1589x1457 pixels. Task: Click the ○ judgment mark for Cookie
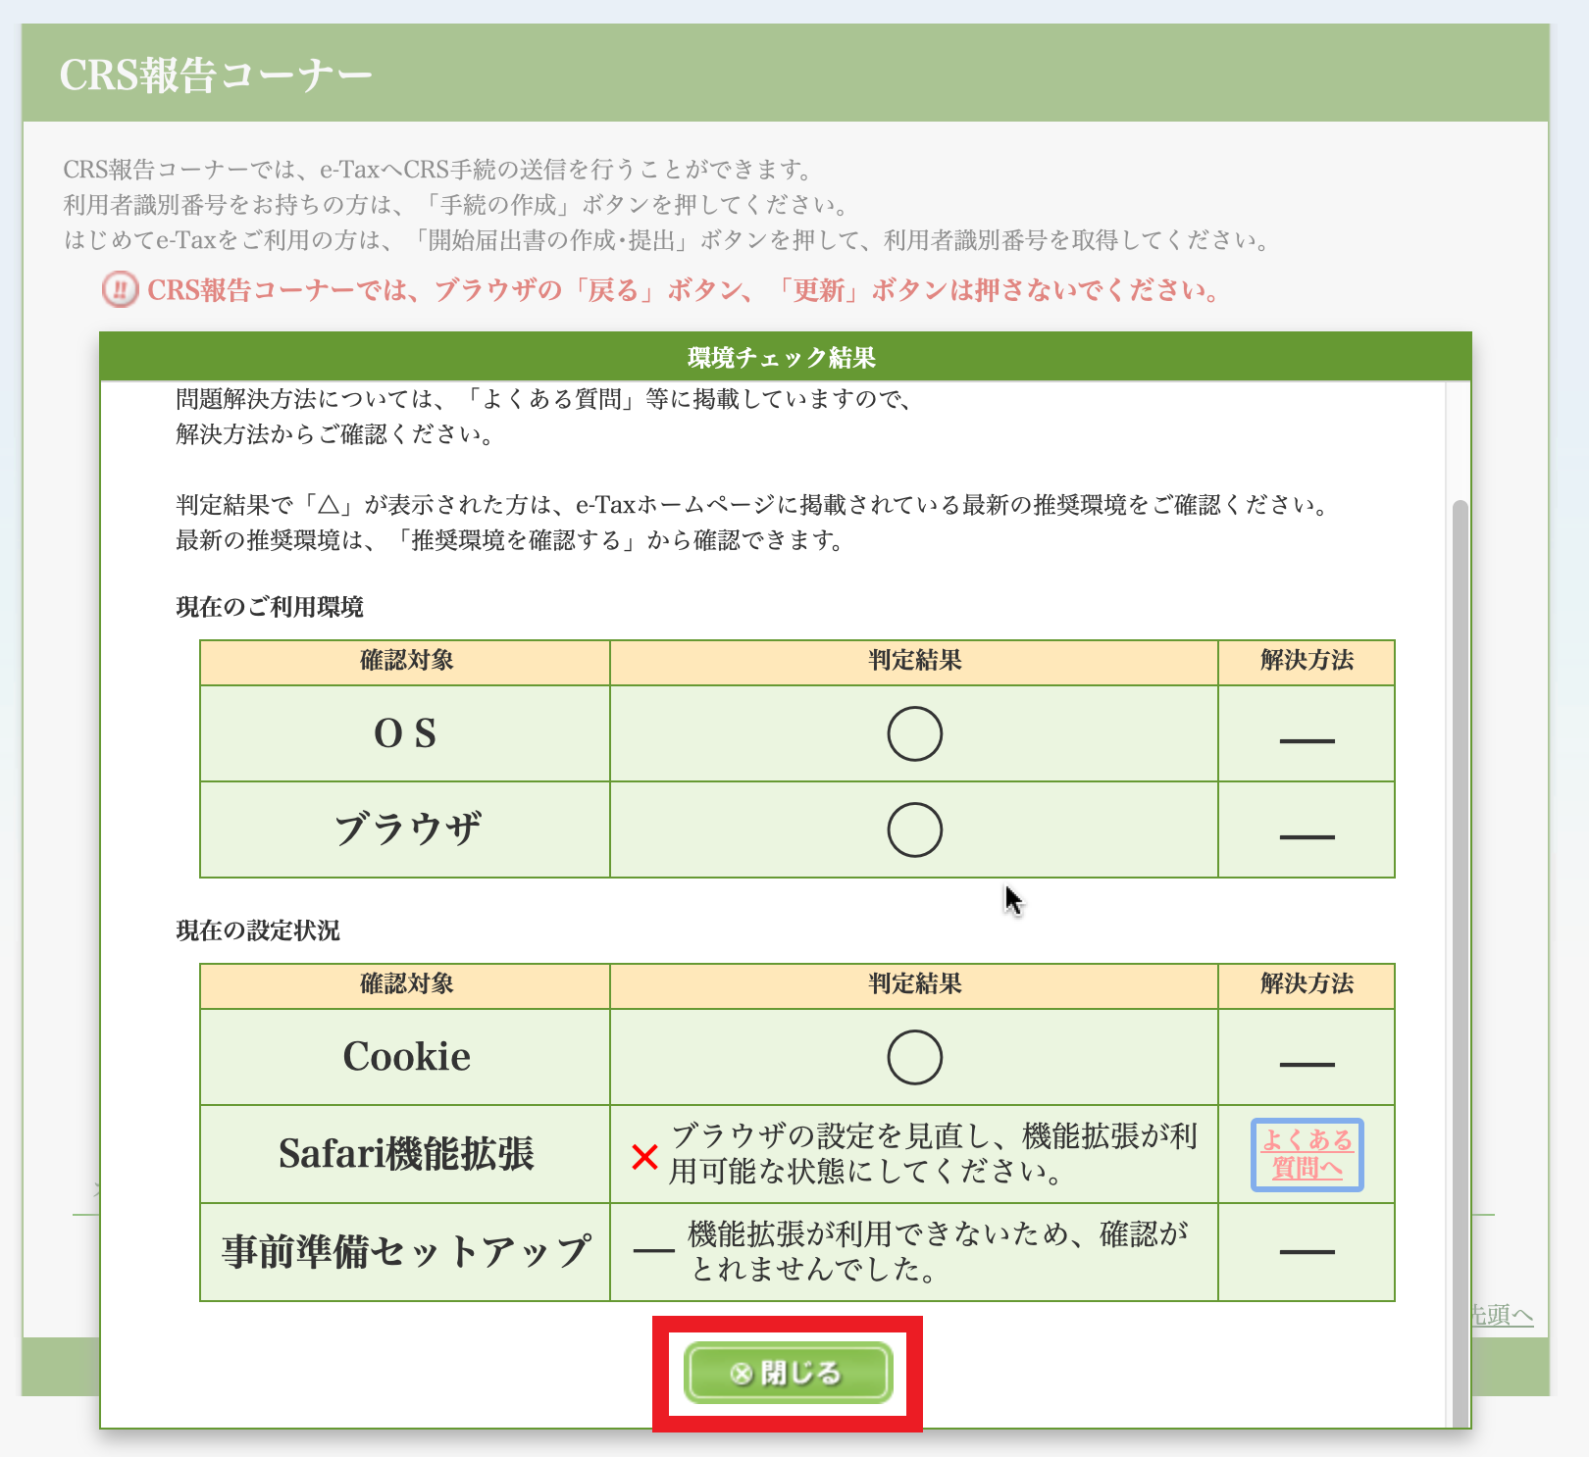coord(914,1056)
